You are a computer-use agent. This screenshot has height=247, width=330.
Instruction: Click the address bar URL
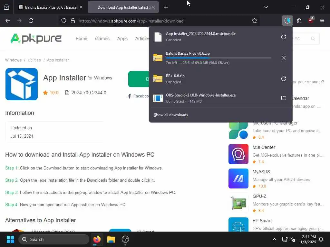coord(131,21)
